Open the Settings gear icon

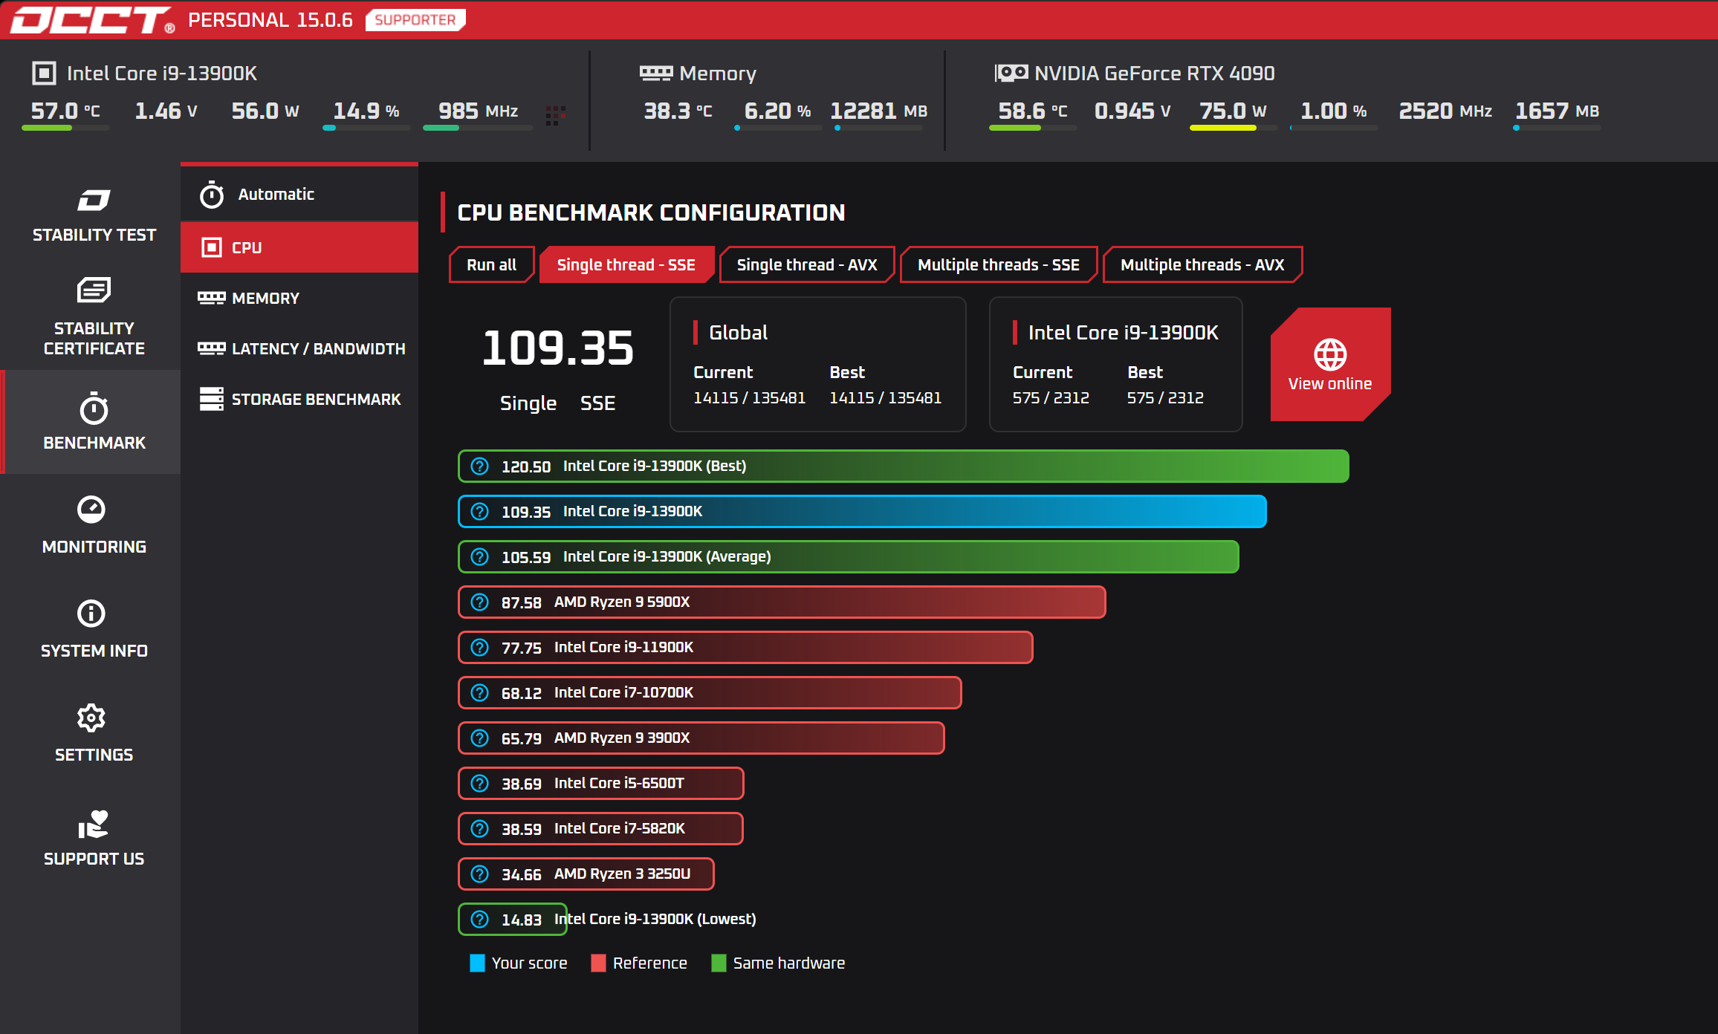91,718
